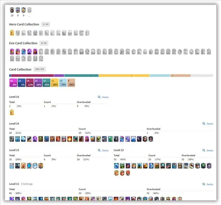Select the level 12 swatch showing 43%
221x205 pixels.
click(46, 83)
